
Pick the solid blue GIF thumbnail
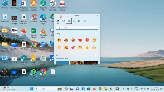[63, 63]
